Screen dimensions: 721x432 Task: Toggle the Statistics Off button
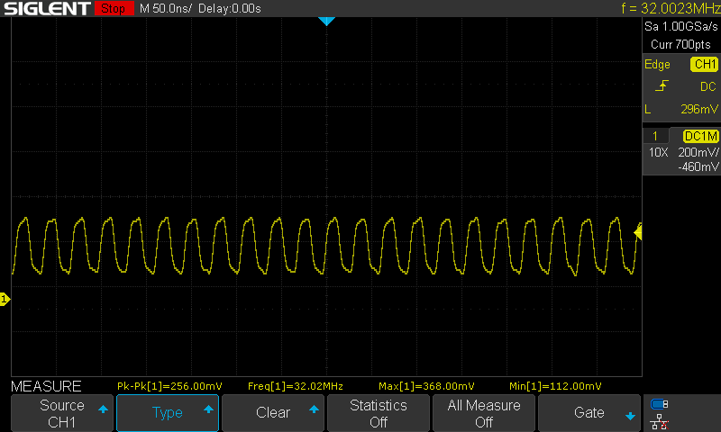click(379, 413)
